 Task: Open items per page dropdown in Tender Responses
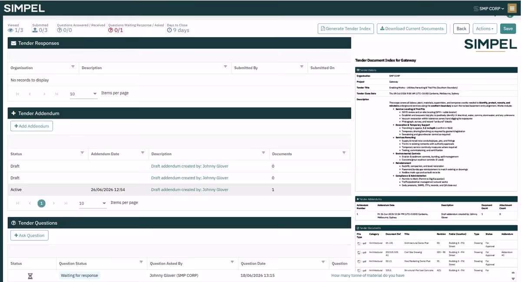coord(83,94)
